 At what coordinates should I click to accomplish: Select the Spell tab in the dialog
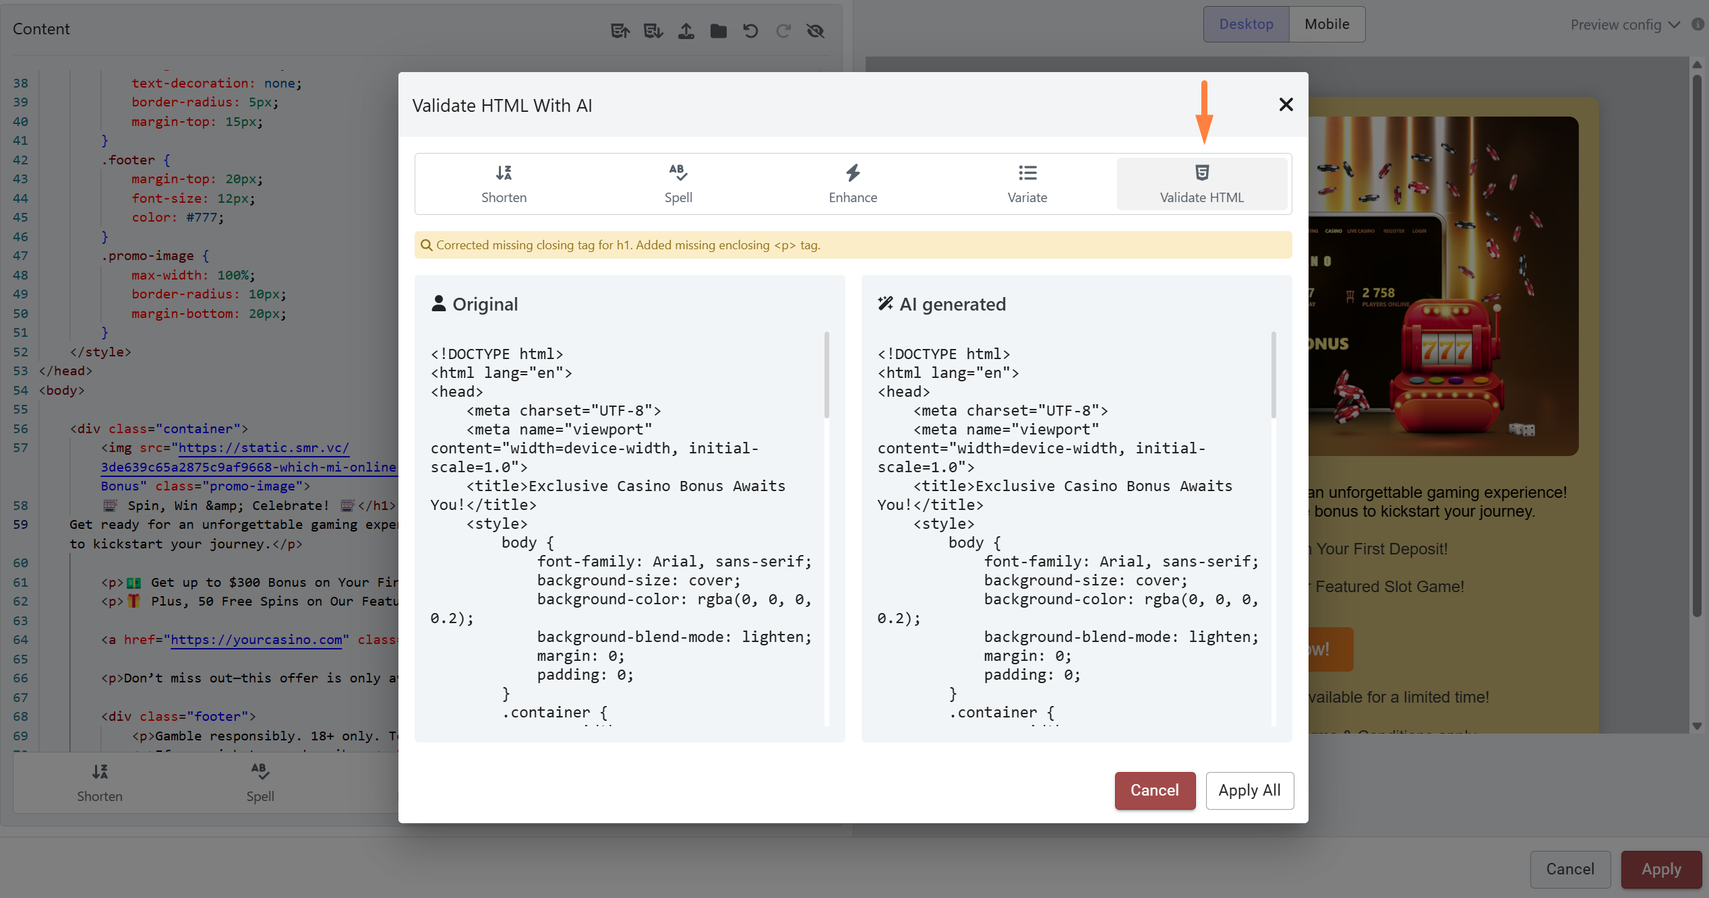pyautogui.click(x=678, y=184)
